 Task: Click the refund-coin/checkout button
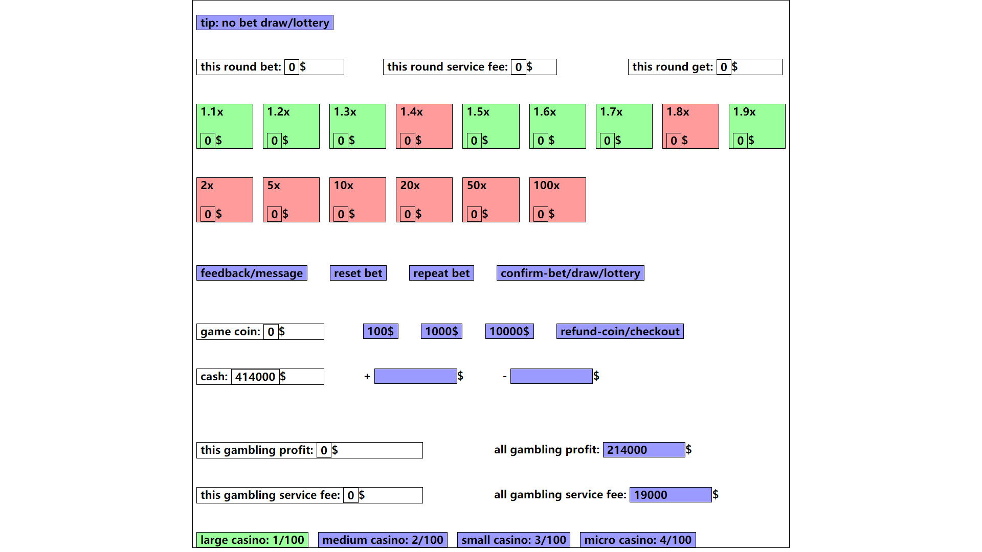[x=619, y=331]
